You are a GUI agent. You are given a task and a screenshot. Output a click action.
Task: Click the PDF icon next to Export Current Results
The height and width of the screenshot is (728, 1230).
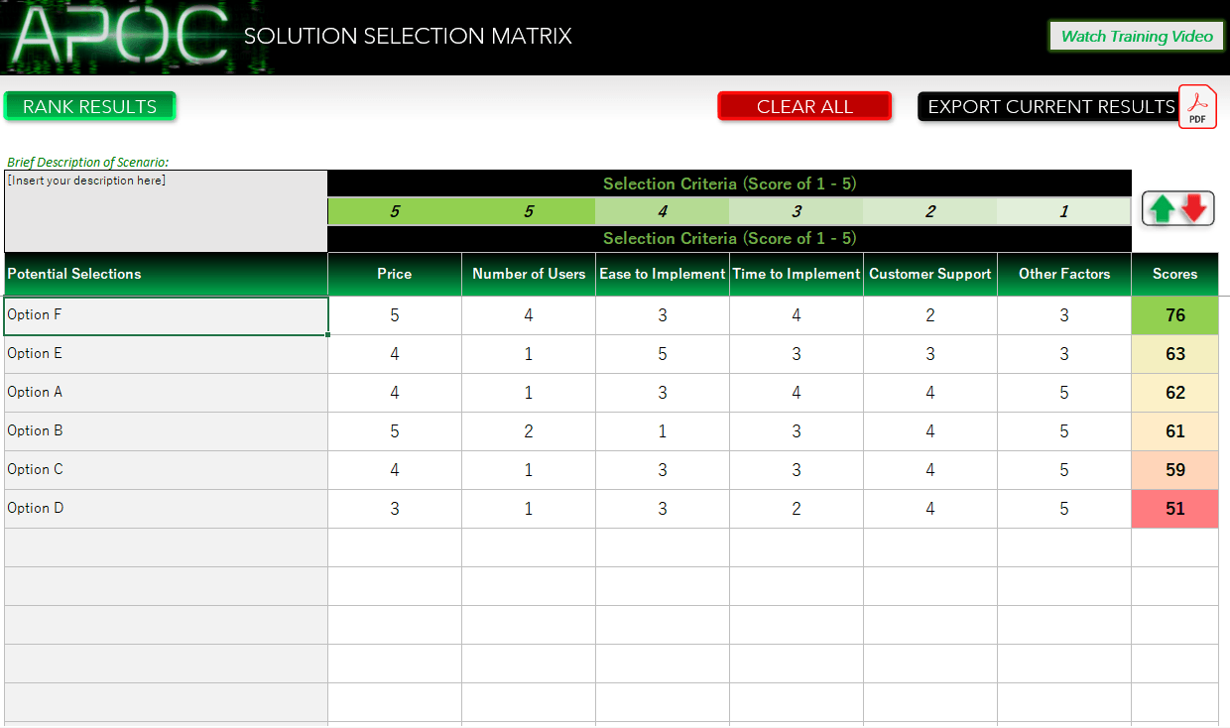pos(1197,106)
